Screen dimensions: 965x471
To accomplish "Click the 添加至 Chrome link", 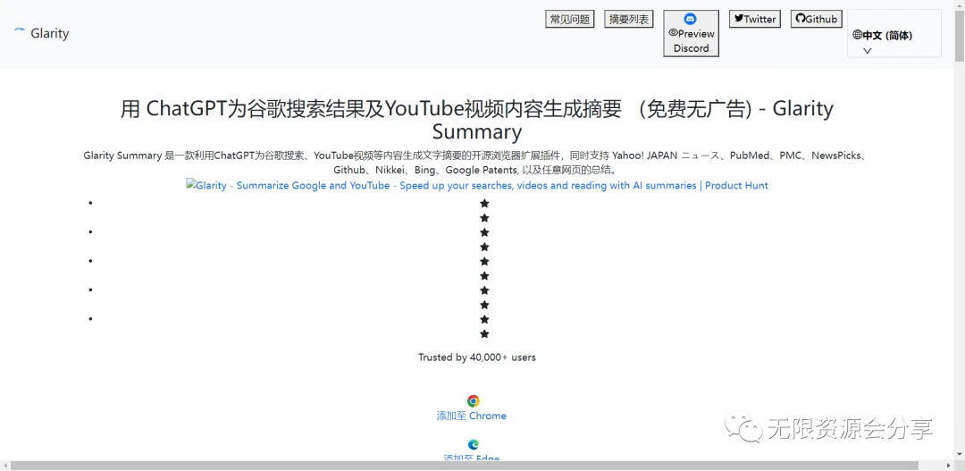I will coord(472,416).
